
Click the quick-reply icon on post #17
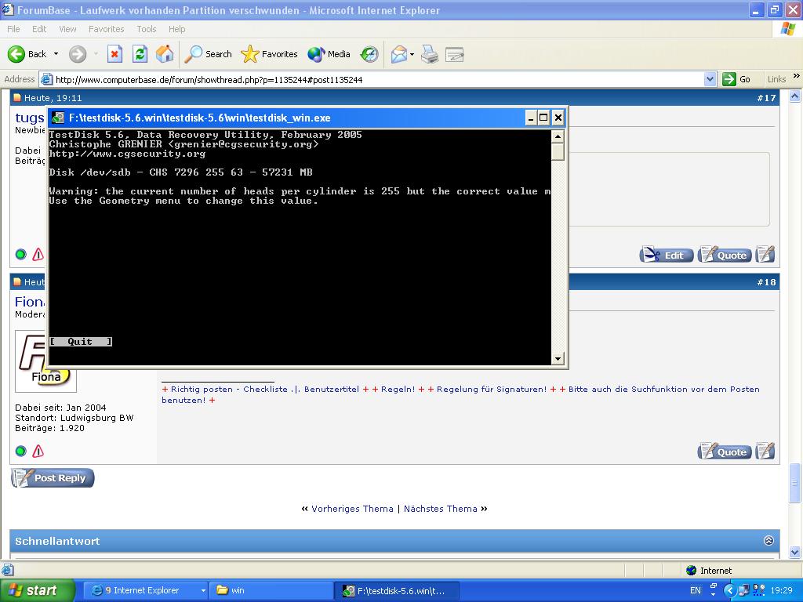point(765,255)
